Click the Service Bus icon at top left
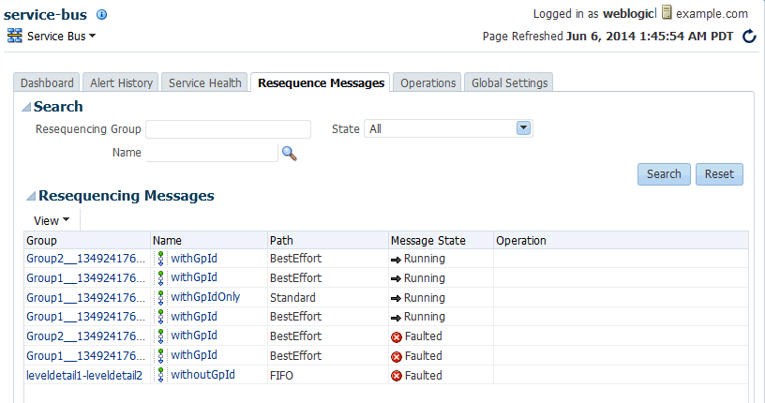The width and height of the screenshot is (765, 403). (x=15, y=36)
